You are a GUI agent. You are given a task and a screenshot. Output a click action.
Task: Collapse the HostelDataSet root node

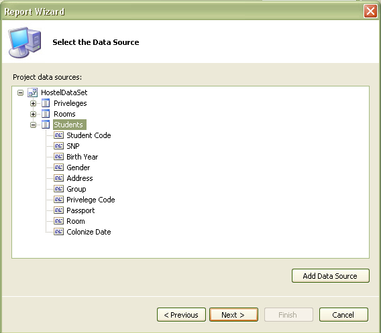point(20,92)
